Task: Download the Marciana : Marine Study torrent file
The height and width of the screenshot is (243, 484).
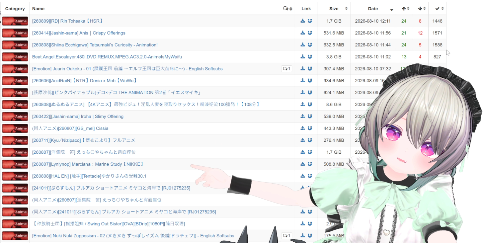Action: tap(303, 164)
